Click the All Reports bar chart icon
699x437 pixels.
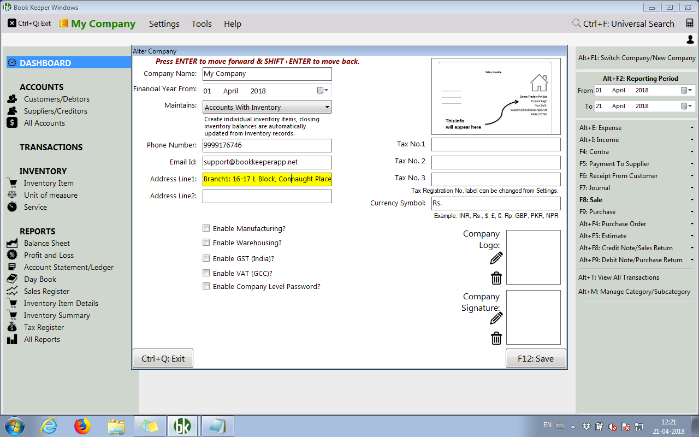tap(12, 339)
